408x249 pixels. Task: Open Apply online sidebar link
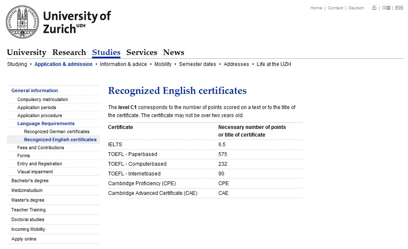pos(24,239)
